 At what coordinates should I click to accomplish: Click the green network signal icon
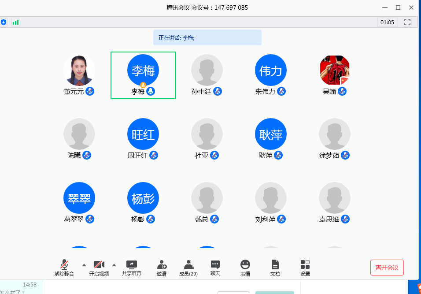click(16, 22)
